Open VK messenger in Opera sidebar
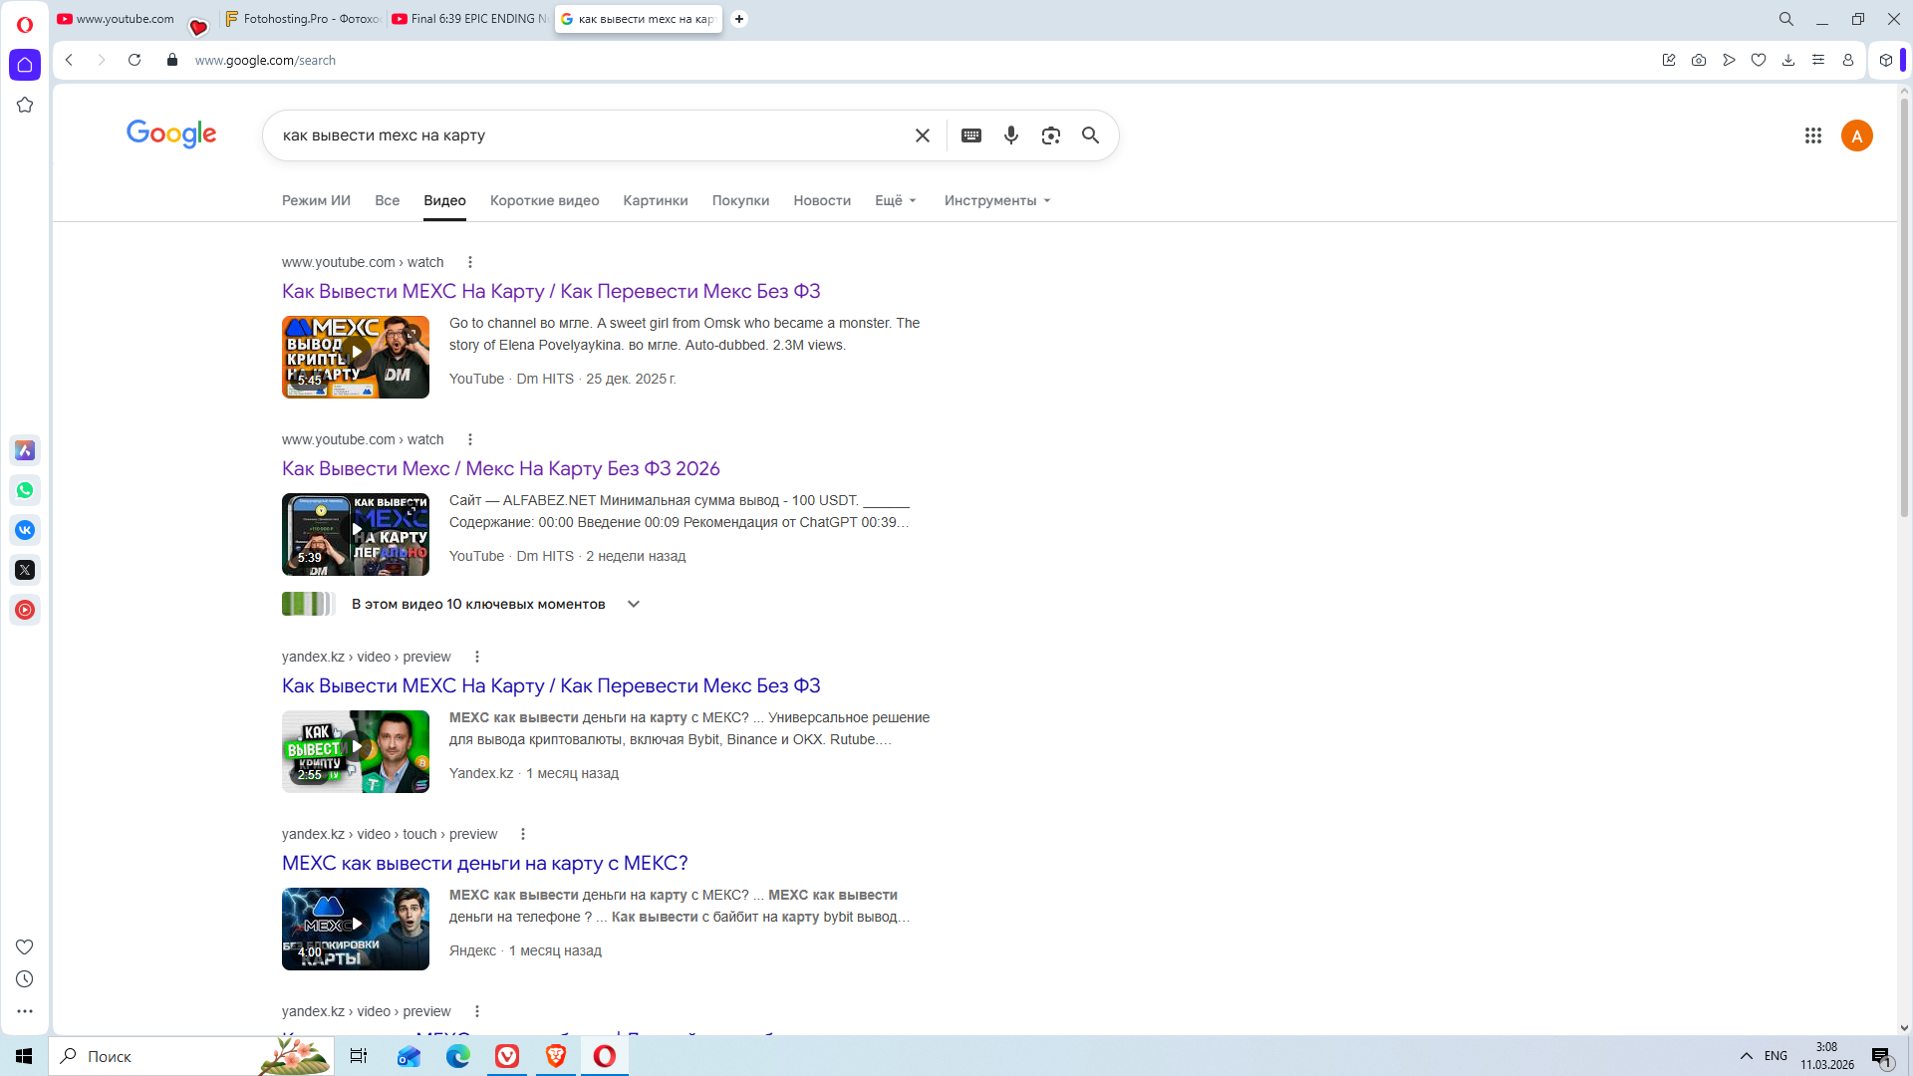Viewport: 1913px width, 1076px height. [x=25, y=530]
